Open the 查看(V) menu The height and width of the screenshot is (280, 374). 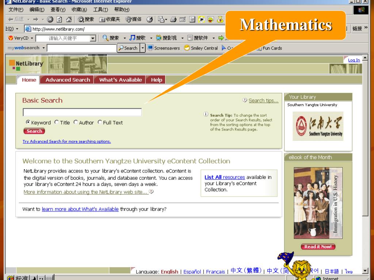pyautogui.click(x=58, y=9)
